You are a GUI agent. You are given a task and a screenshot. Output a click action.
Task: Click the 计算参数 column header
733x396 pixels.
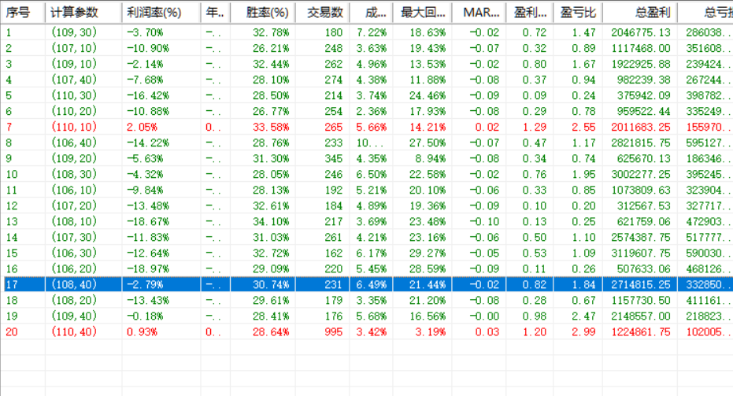(x=83, y=13)
